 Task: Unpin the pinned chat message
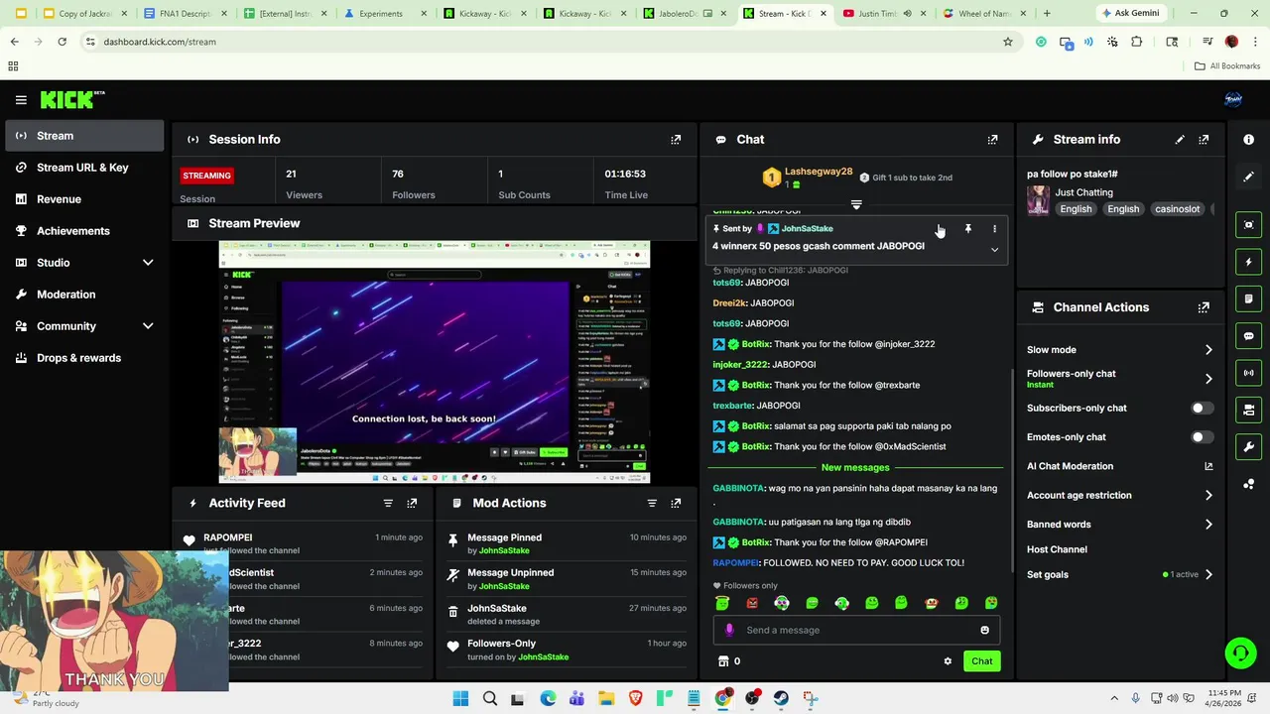(968, 229)
